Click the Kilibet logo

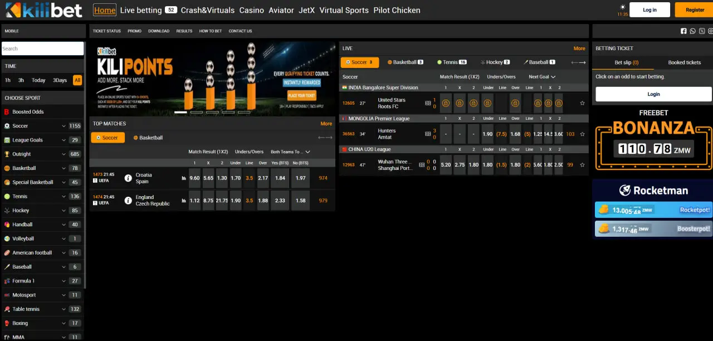(x=43, y=10)
